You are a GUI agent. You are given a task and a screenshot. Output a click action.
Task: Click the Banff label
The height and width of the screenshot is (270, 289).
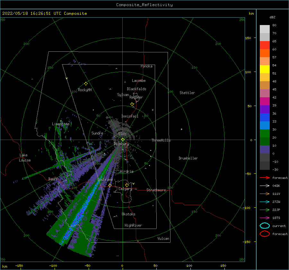coord(53,179)
